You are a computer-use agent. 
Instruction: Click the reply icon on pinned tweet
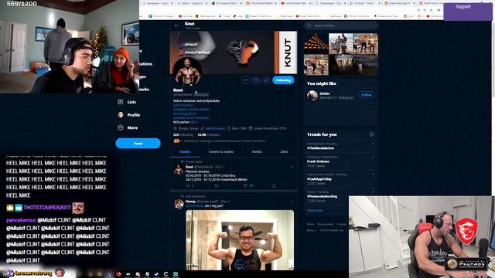[188, 185]
